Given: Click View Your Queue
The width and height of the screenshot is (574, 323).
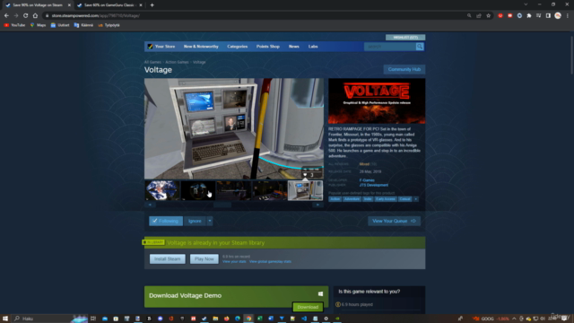Looking at the screenshot, I should [394, 221].
